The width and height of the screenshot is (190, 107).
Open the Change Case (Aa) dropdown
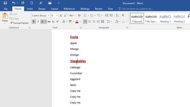pyautogui.click(x=72, y=15)
